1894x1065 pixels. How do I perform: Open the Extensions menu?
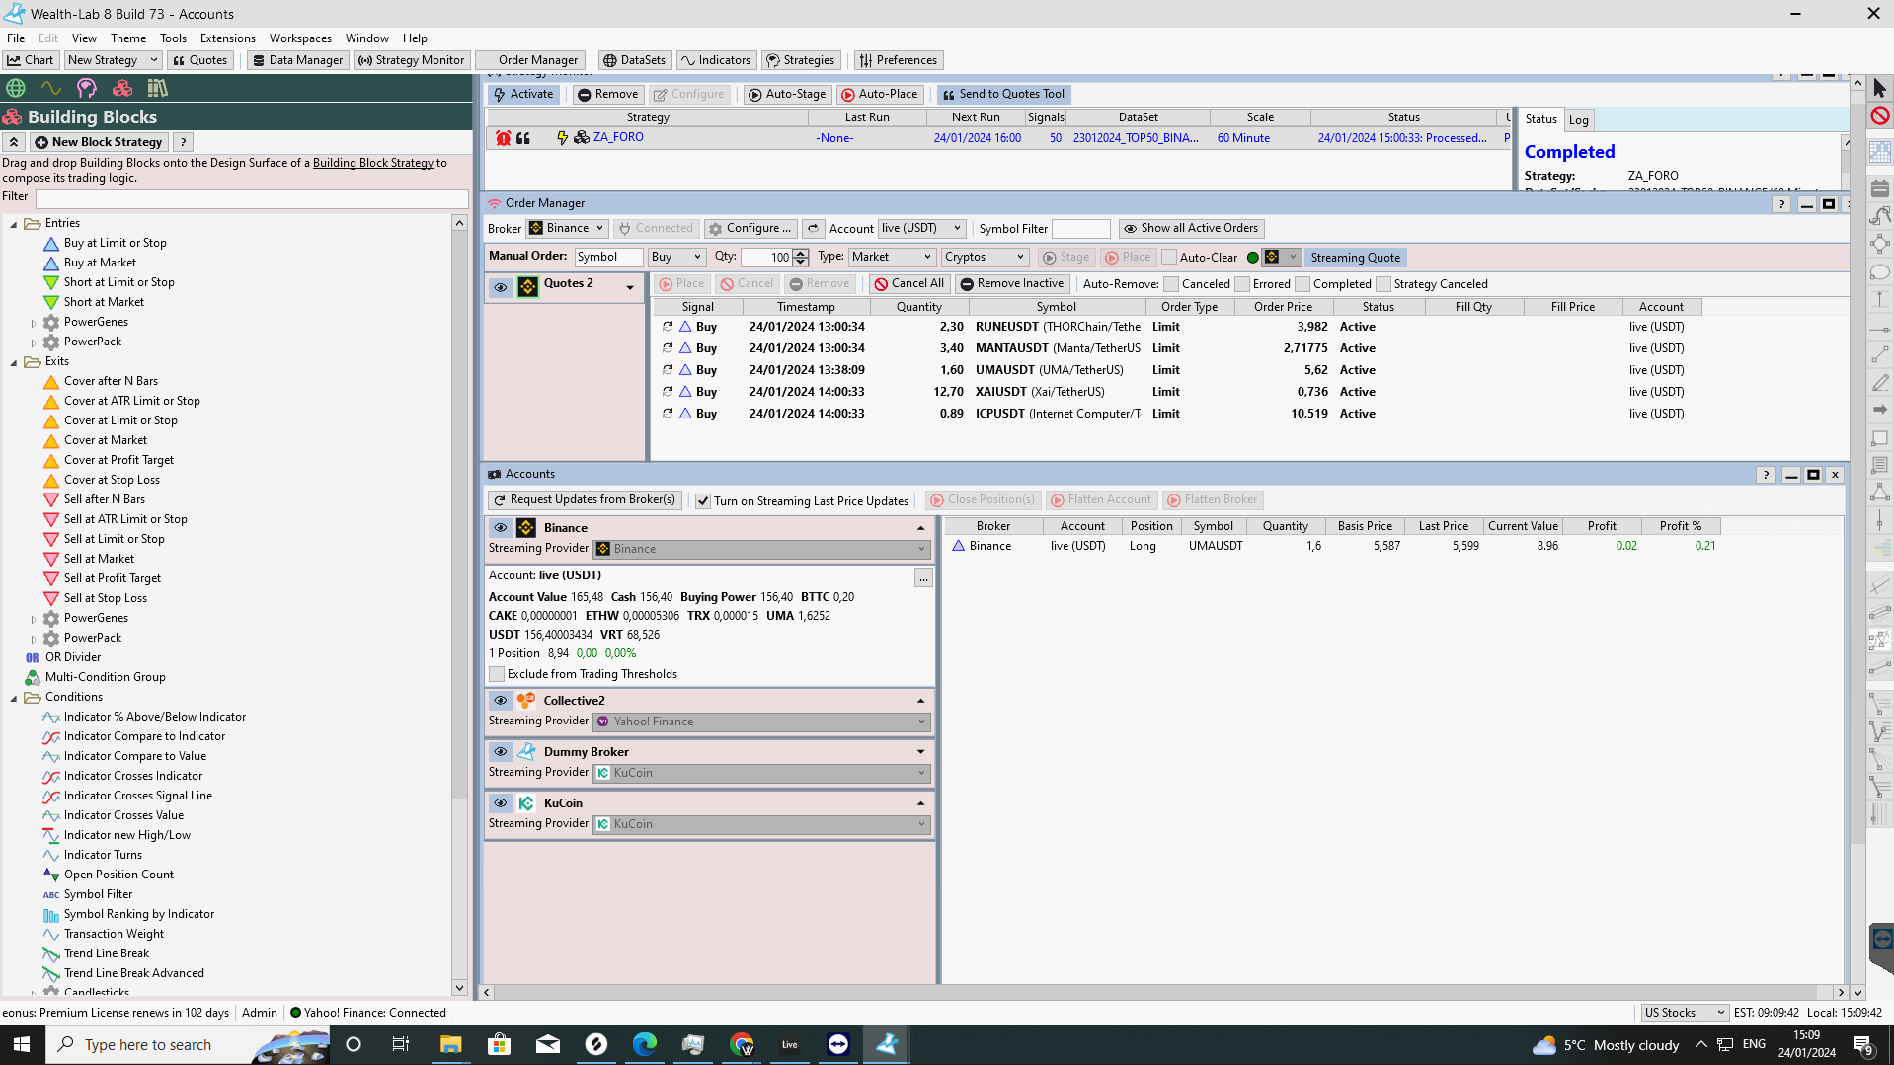point(228,38)
